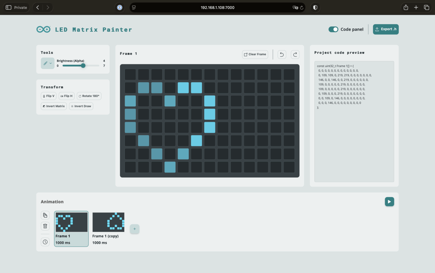
Task: Select the Brush tool in the Tools panel
Action: click(46, 63)
